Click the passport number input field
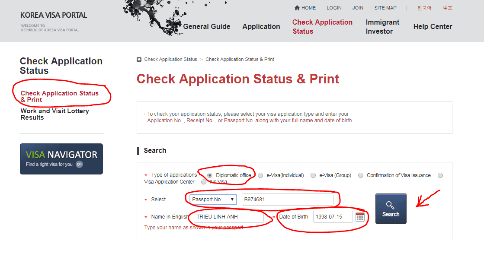Image resolution: width=484 pixels, height=260 pixels. (288, 199)
